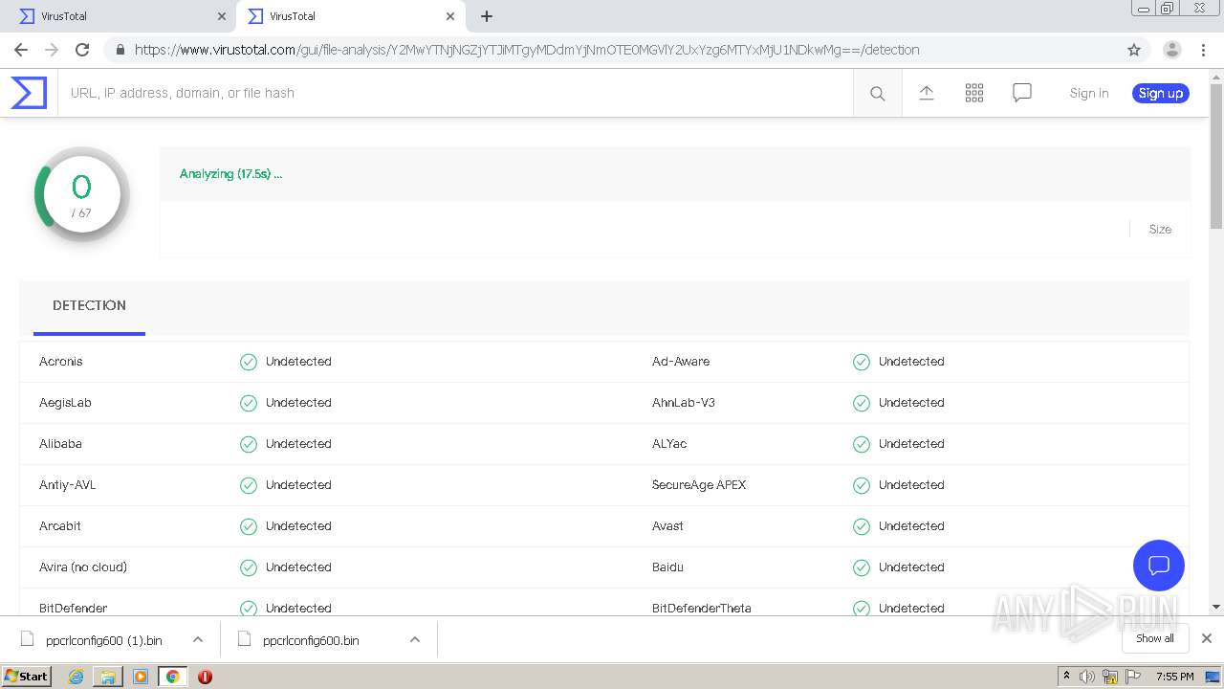Click the Analyzing (17.5s) status text
The width and height of the screenshot is (1224, 689).
tap(230, 174)
